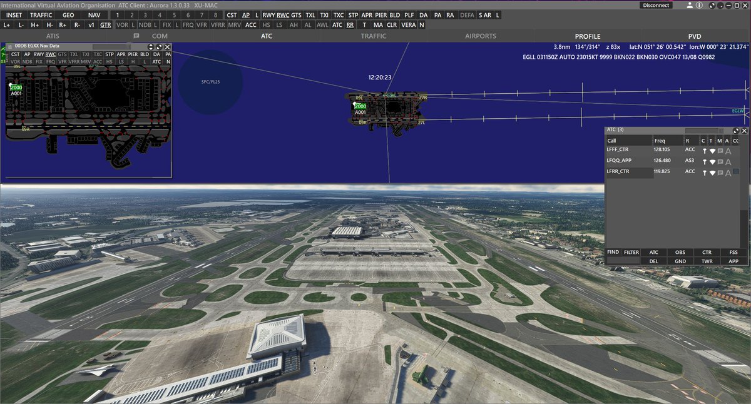Screen dimensions: 751x404
Task: Click the slider in Nav Data window title bar
Action: tap(111, 46)
